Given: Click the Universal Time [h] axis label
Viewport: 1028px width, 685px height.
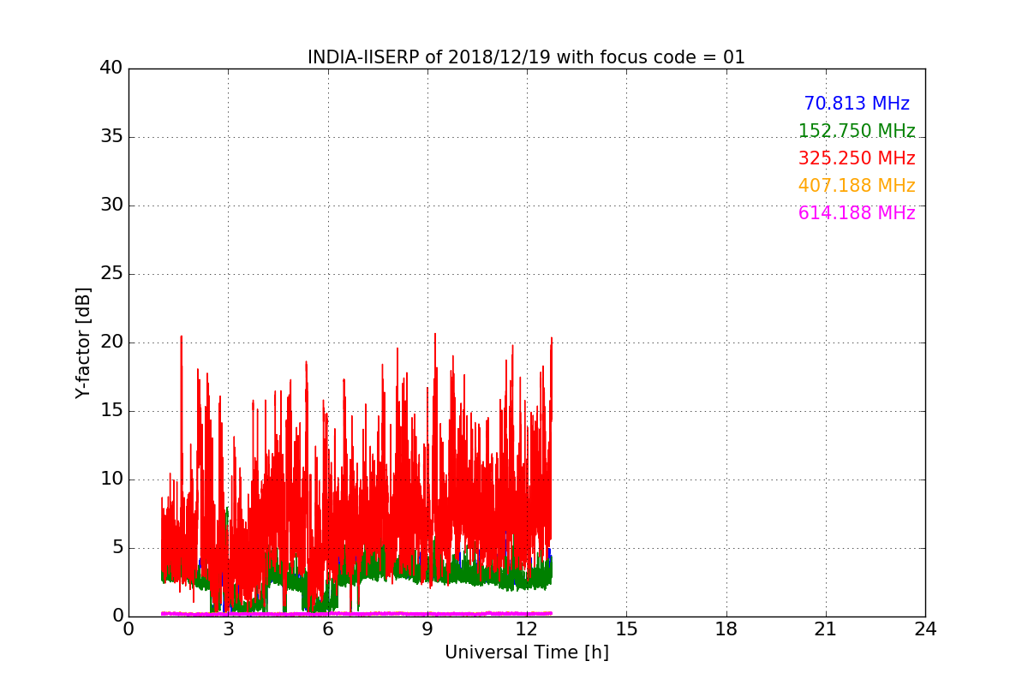Looking at the screenshot, I should (526, 652).
